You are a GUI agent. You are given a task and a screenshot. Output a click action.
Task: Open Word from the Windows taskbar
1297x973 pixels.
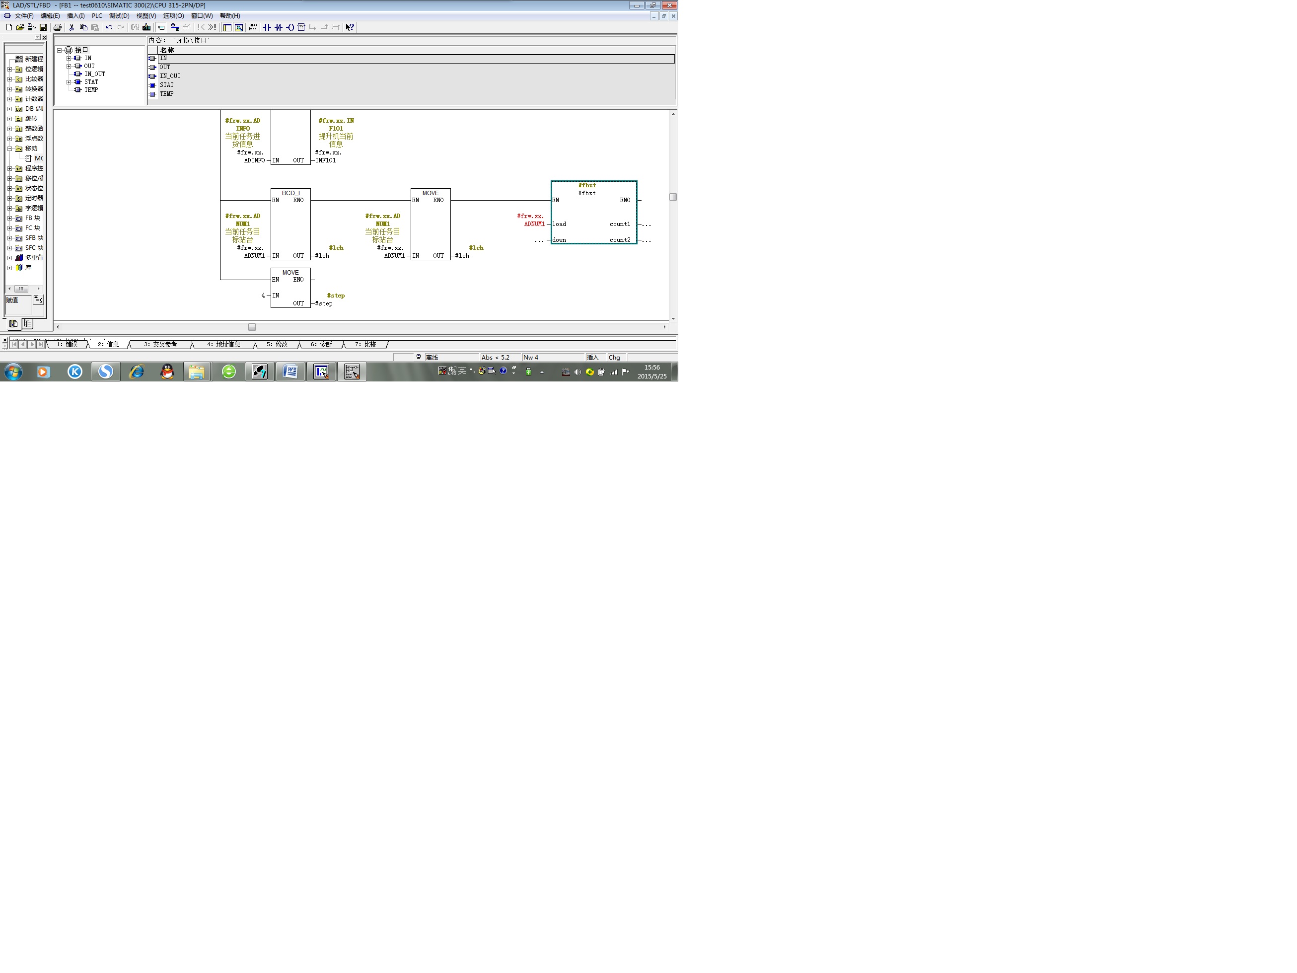click(x=290, y=371)
